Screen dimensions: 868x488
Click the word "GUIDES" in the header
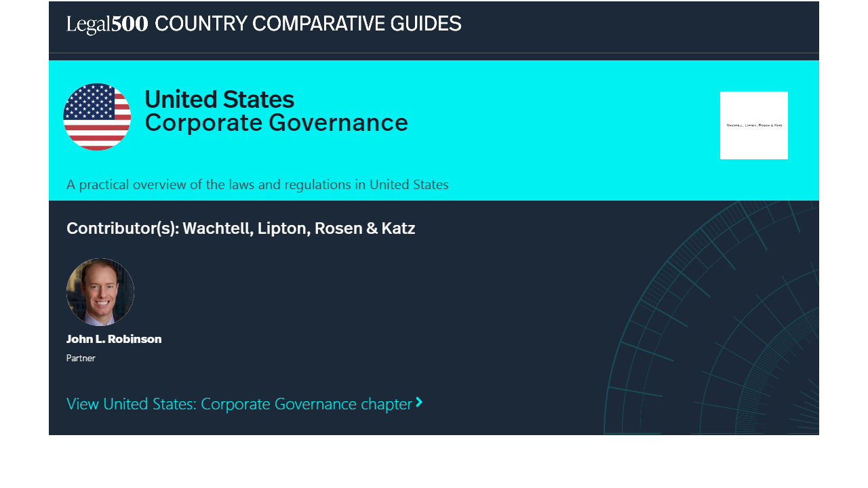tap(426, 24)
